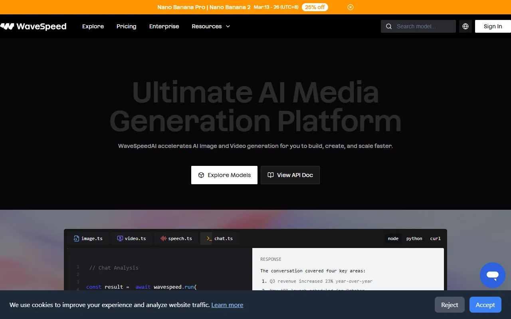The height and width of the screenshot is (319, 511).
Task: Open the video.ts code tab
Action: coord(132,238)
